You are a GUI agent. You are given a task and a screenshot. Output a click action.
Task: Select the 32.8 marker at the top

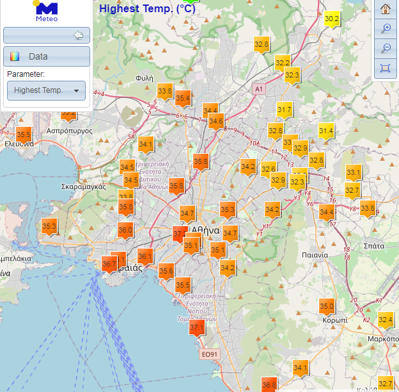click(x=262, y=44)
